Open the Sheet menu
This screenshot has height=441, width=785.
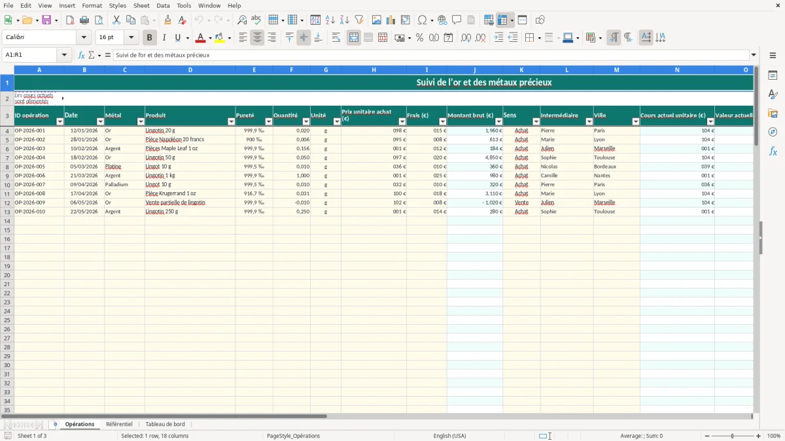141,5
